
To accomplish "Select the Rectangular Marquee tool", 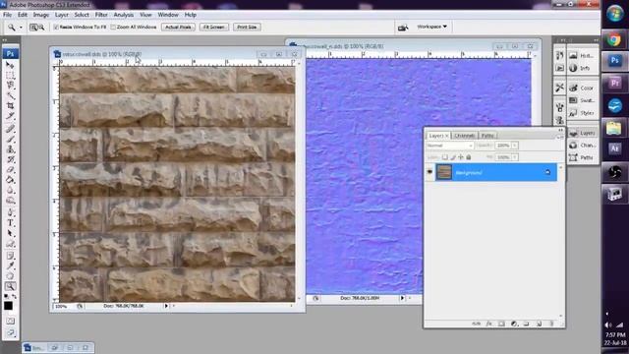I will [10, 75].
